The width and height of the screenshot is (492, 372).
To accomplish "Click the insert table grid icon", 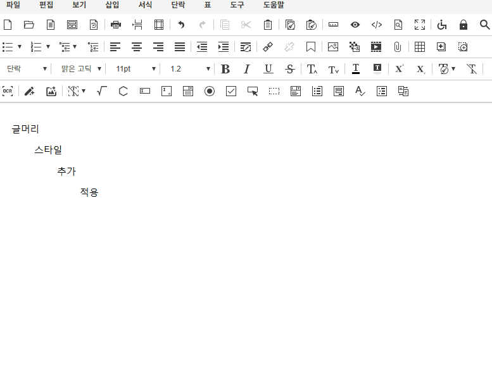I will (420, 47).
